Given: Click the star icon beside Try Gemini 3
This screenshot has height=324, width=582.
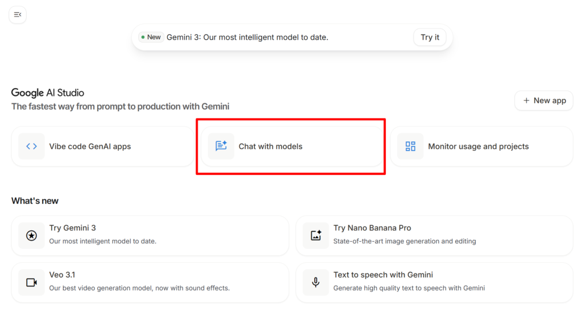Looking at the screenshot, I should (x=31, y=235).
